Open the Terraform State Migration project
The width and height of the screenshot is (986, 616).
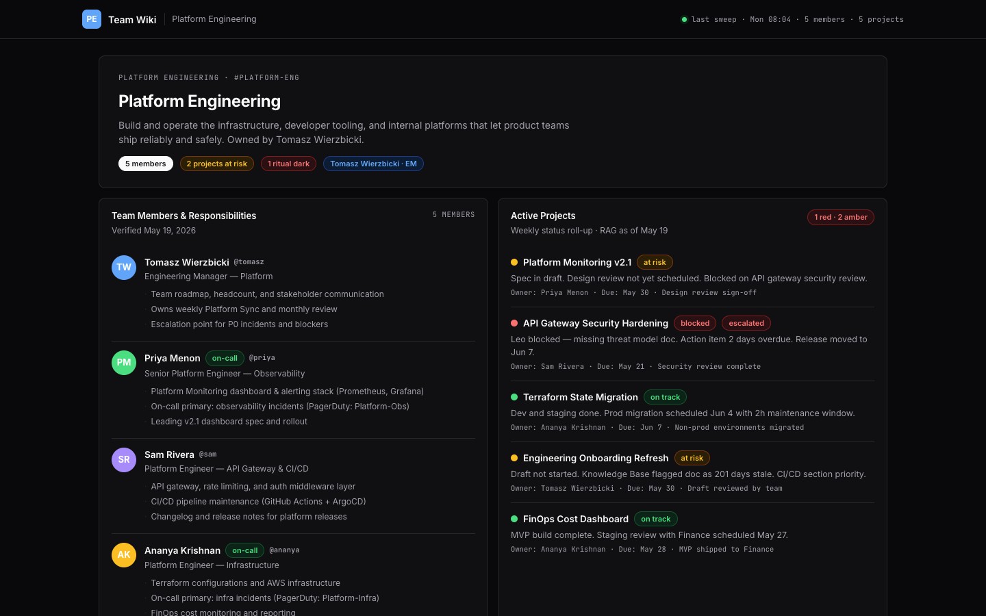(581, 397)
